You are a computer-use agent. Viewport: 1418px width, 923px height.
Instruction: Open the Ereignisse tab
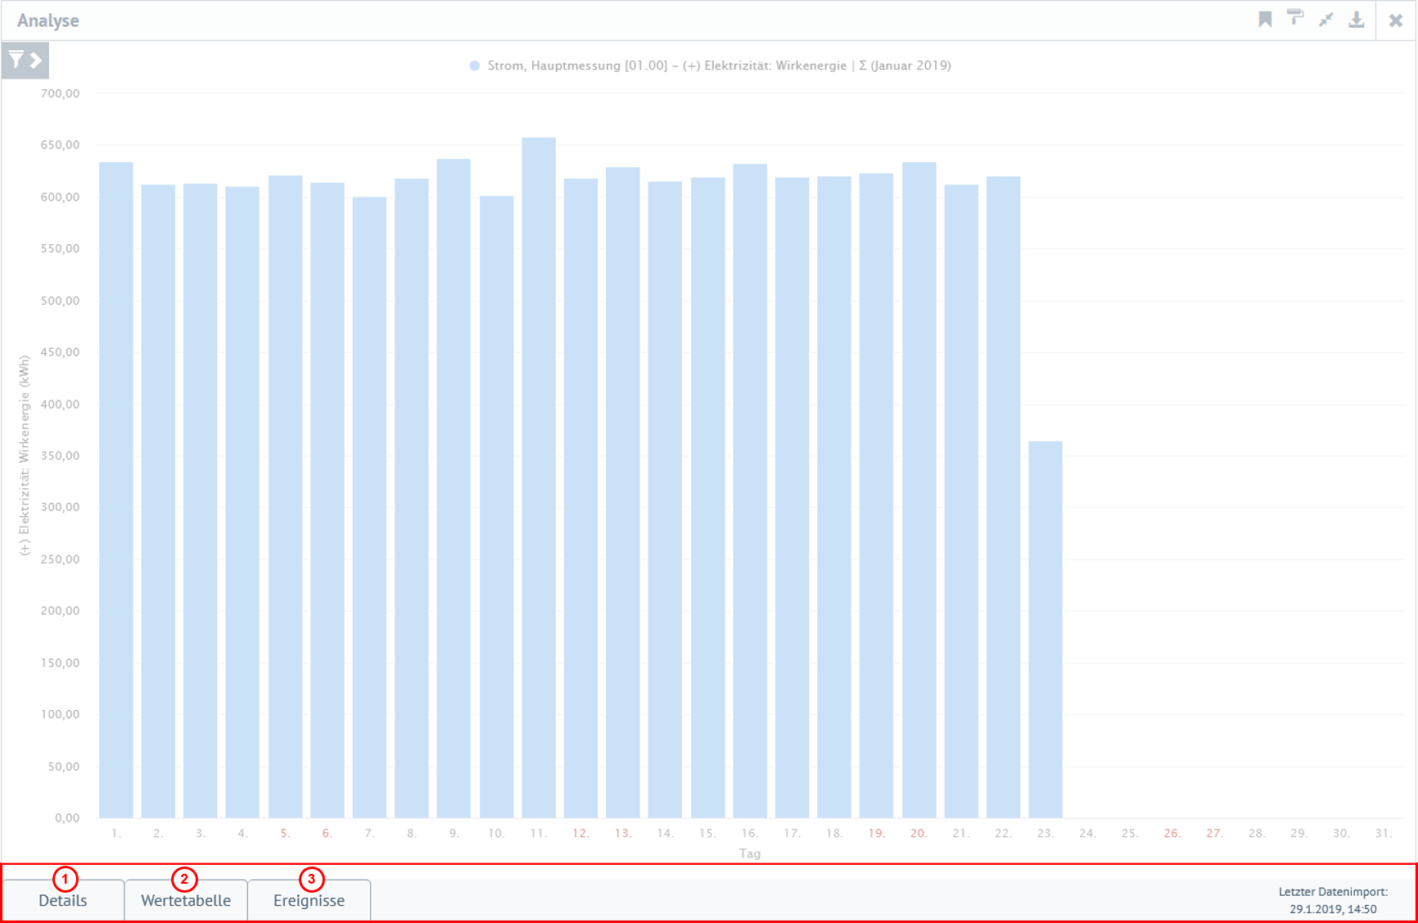tap(309, 900)
